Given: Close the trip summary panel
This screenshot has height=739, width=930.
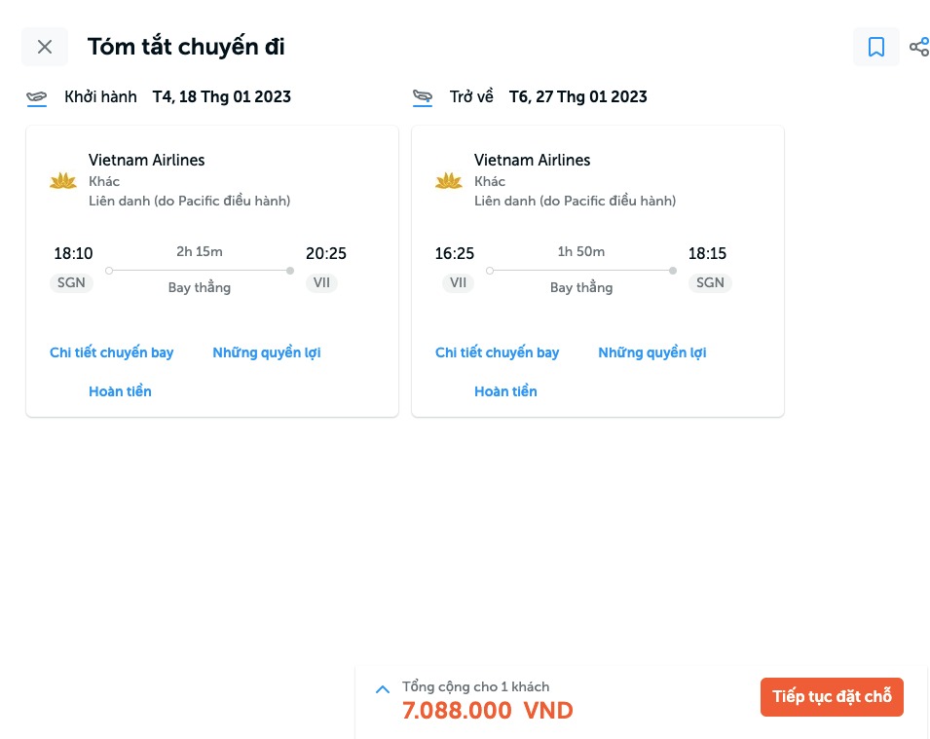Looking at the screenshot, I should coord(45,47).
